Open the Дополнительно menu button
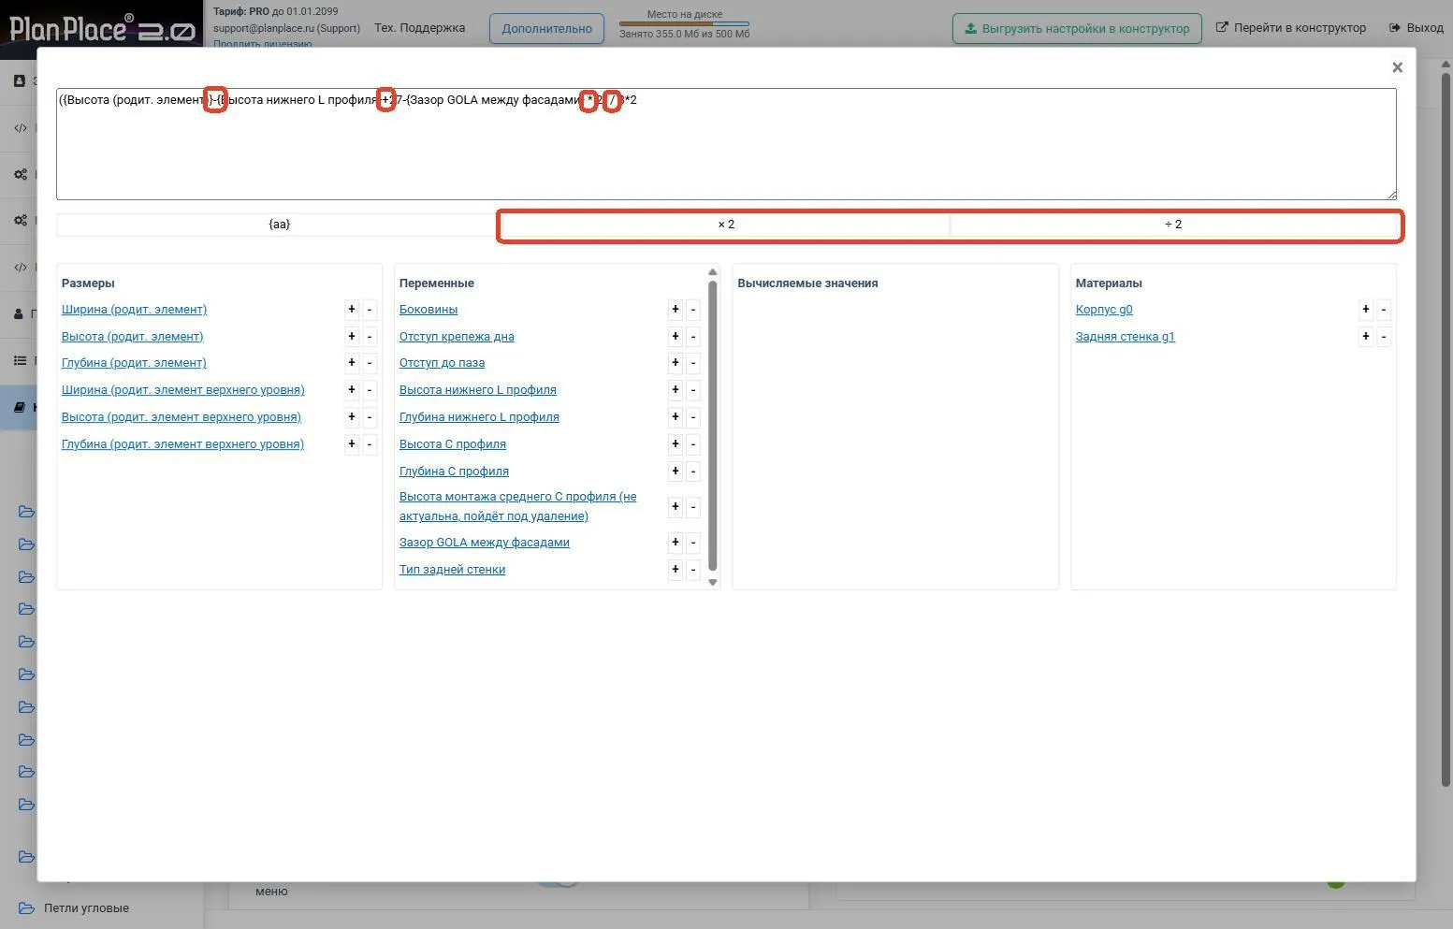 coord(546,28)
